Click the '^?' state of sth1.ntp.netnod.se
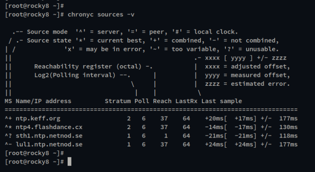This screenshot has height=172, width=315. coord(8,136)
